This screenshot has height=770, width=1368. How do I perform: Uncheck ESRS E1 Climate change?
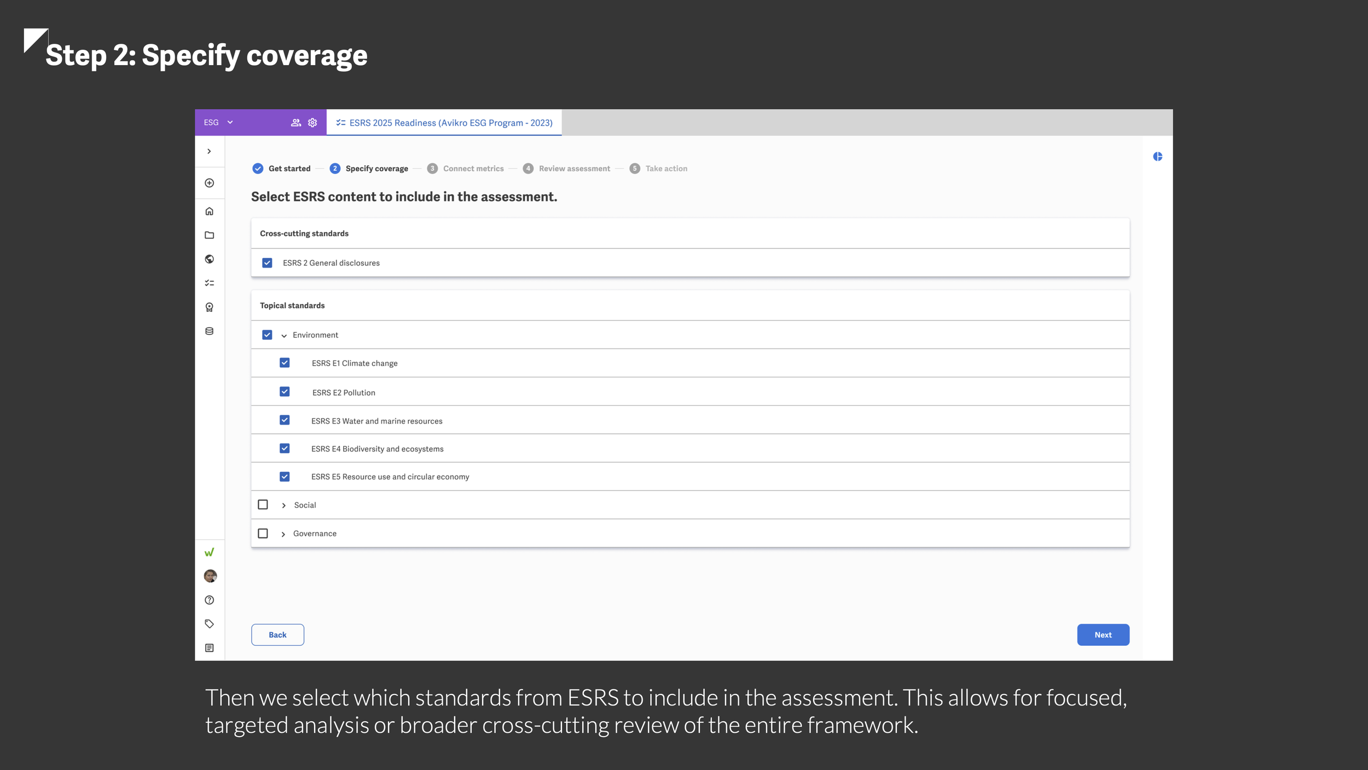click(x=285, y=363)
